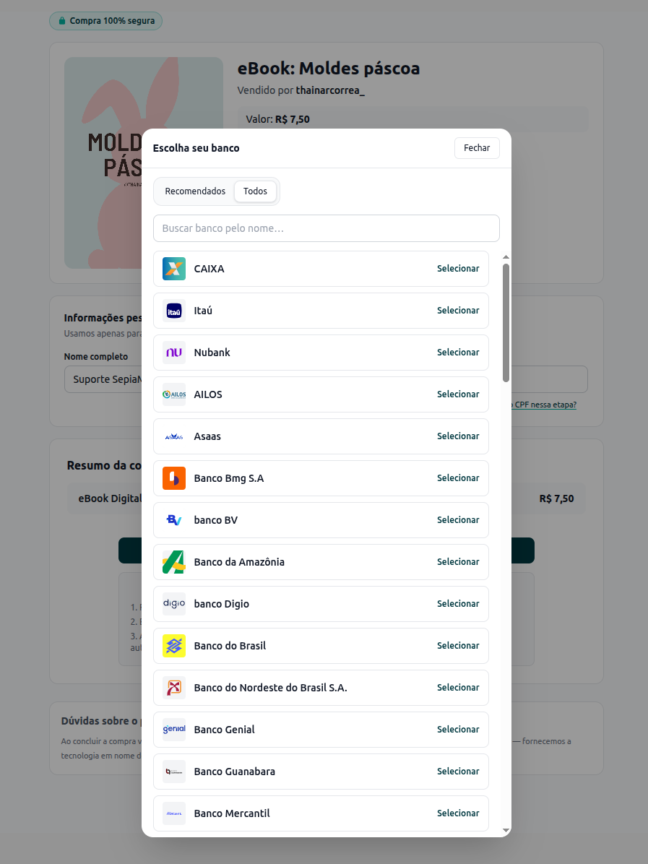Viewport: 648px width, 864px height.
Task: Click the Banco do Brasil yellow logo
Action: point(174,646)
